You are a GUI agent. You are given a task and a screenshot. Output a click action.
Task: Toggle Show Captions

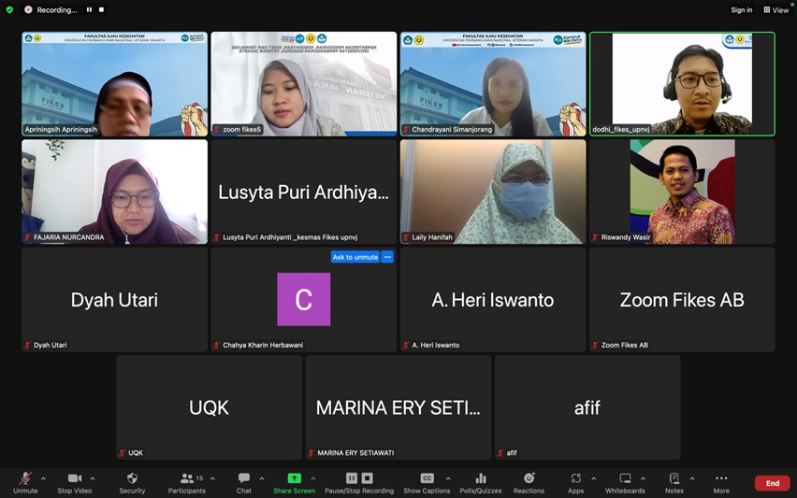(x=427, y=478)
